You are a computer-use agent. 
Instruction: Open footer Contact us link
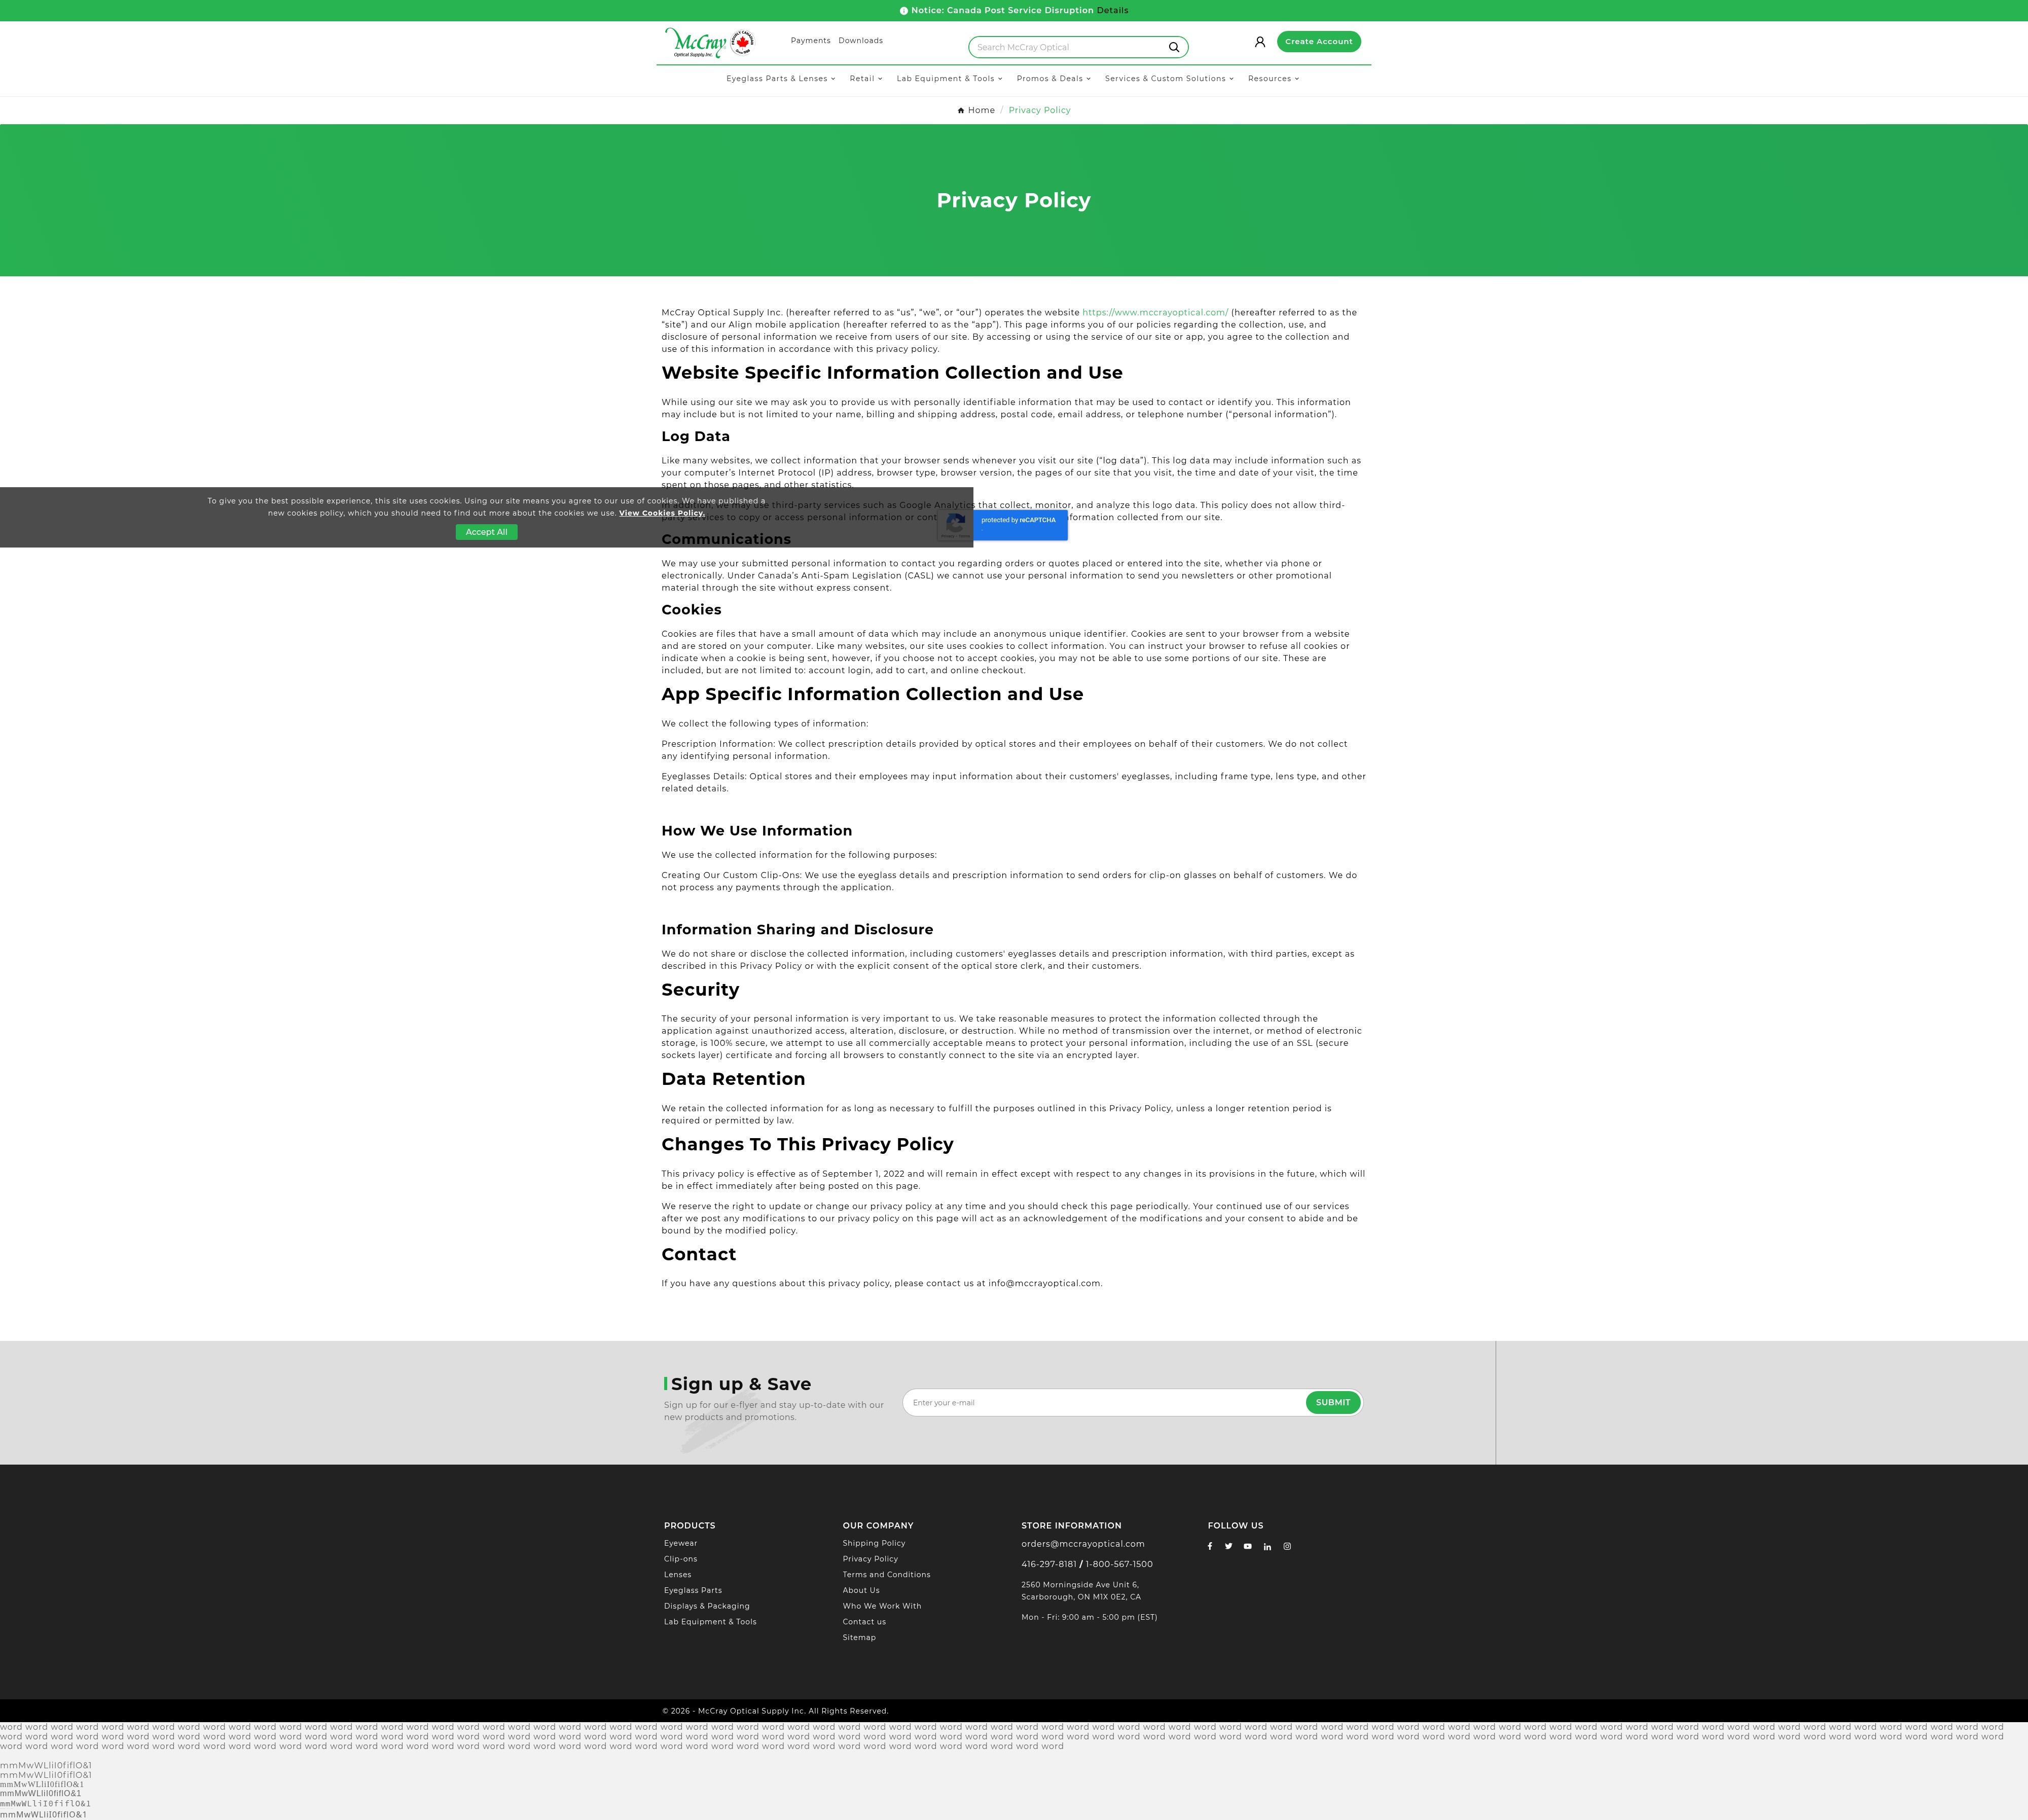tap(864, 1622)
